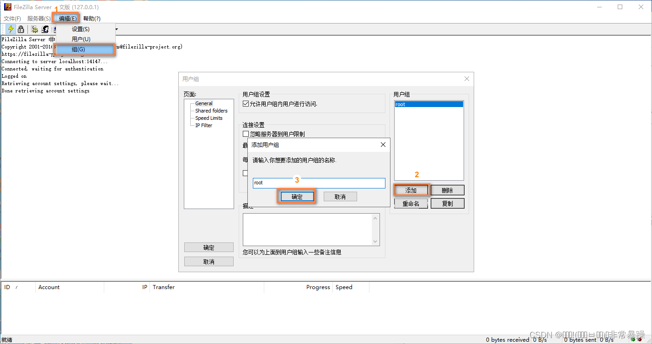Screen dimensions: 652x344
Task: Close the 用户组 window
Action: pos(467,79)
